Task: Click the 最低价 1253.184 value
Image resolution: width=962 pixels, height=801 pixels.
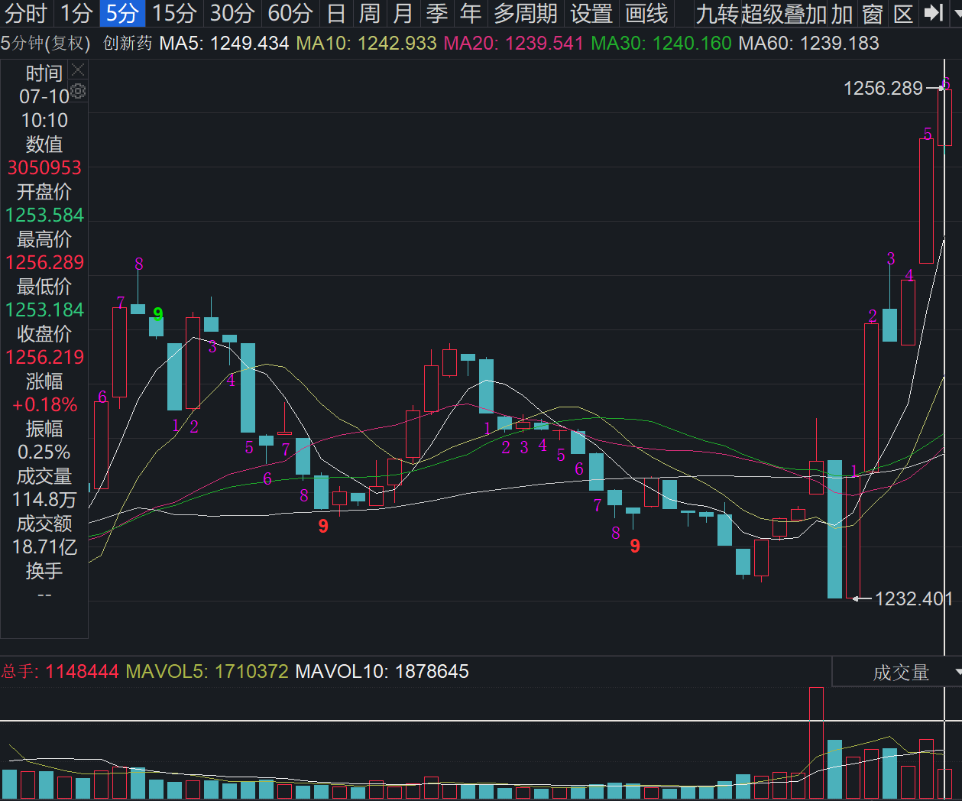Action: coord(44,310)
